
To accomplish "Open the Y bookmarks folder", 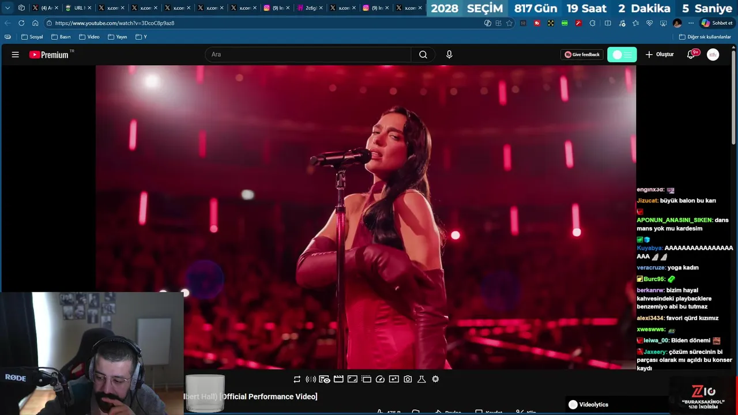I will [x=141, y=37].
